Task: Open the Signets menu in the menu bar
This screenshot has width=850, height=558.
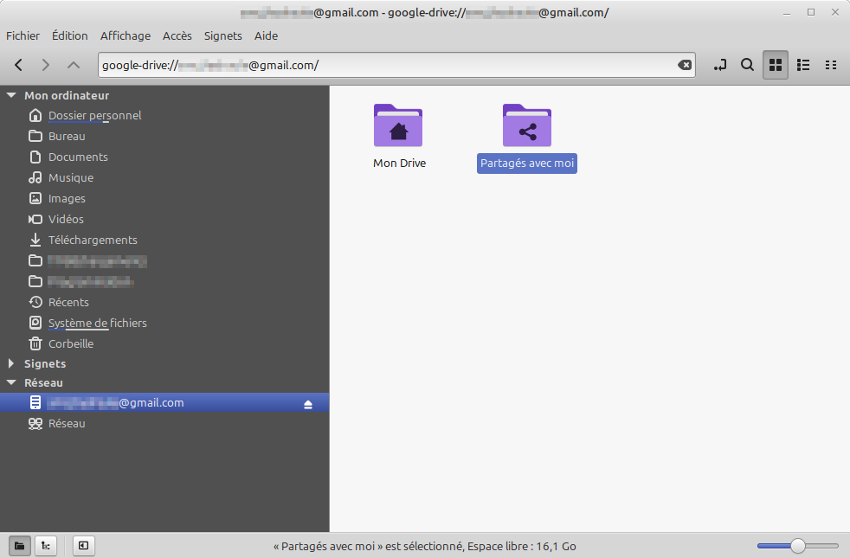Action: coord(222,35)
